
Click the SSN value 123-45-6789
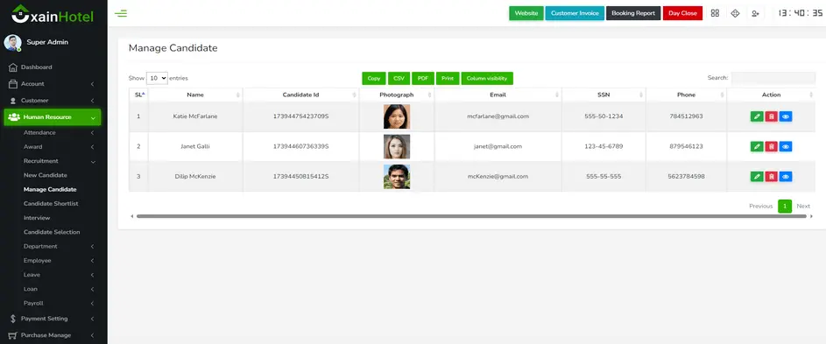click(x=604, y=146)
